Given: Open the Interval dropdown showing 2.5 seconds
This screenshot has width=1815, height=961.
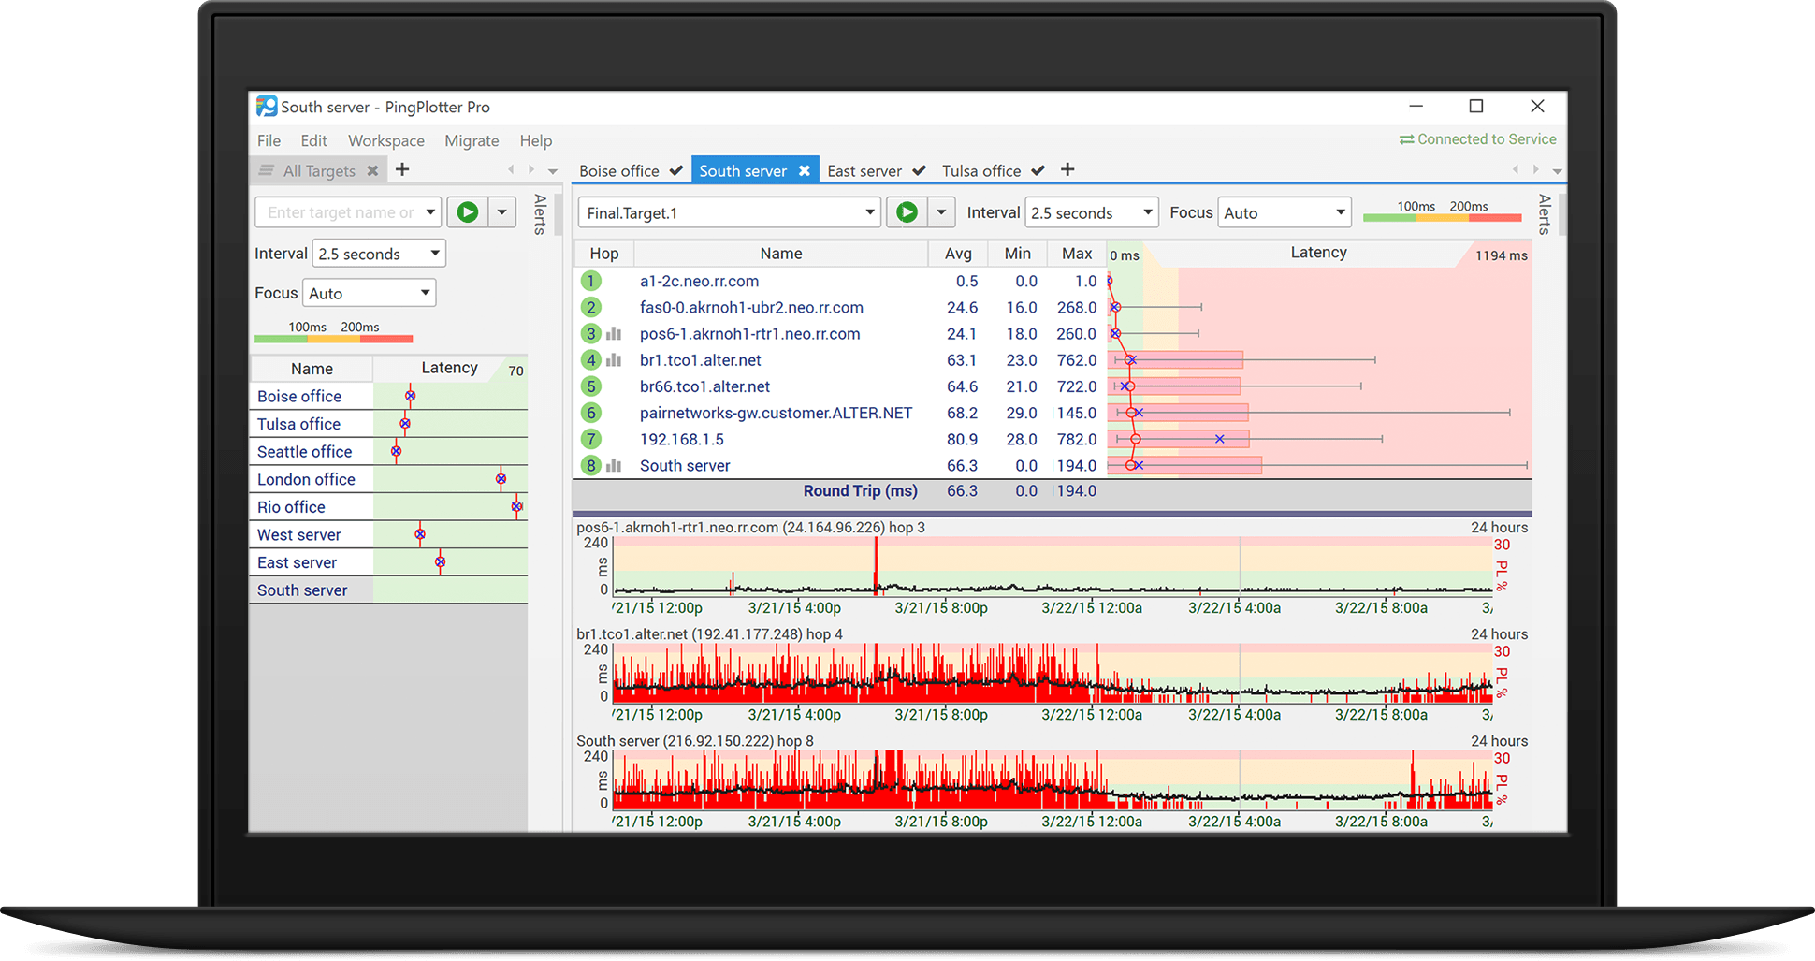Looking at the screenshot, I should (x=1090, y=212).
